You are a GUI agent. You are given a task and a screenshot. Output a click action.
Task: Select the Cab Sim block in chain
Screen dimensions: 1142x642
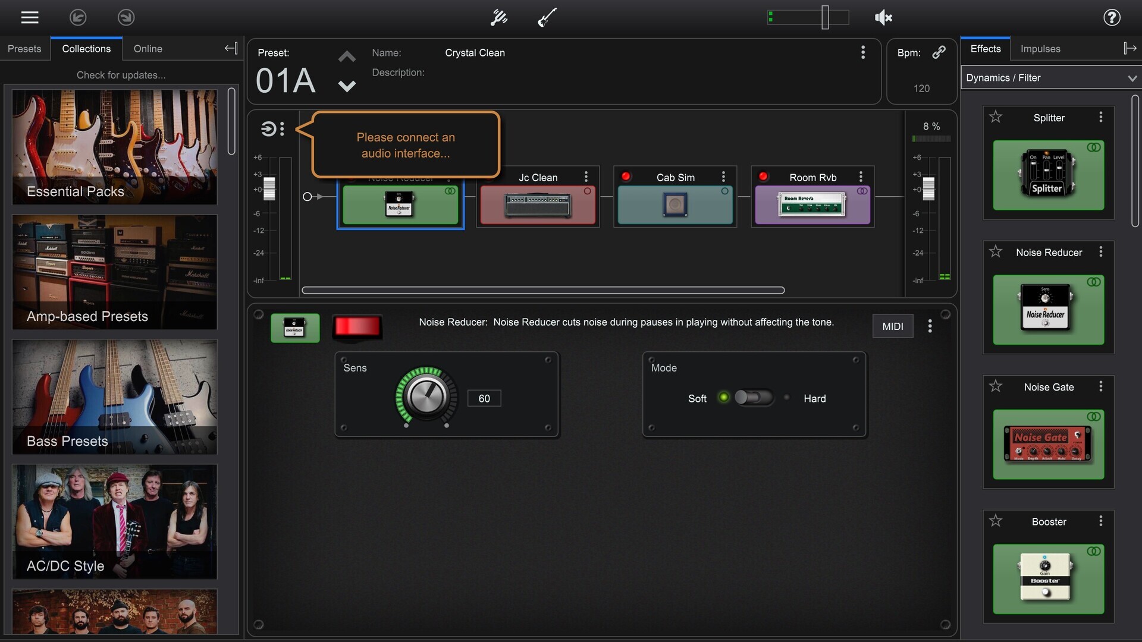tap(675, 205)
